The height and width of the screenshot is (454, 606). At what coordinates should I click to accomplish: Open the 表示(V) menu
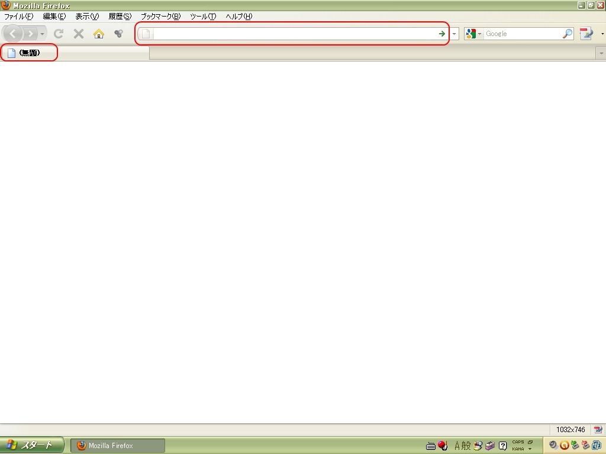87,17
